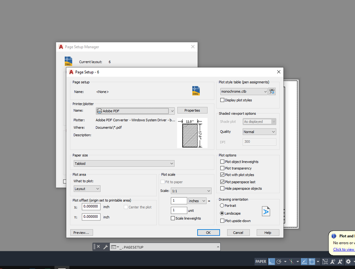Open the printer name Adobe PDF dropdown
This screenshot has width=355, height=269.
coord(135,111)
